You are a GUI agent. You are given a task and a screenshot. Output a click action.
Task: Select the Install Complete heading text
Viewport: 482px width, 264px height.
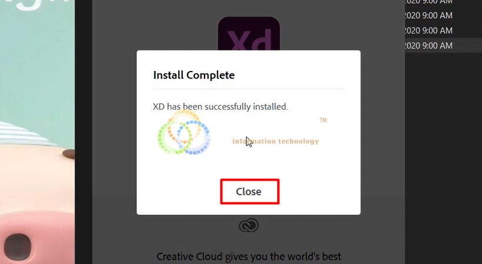(193, 75)
